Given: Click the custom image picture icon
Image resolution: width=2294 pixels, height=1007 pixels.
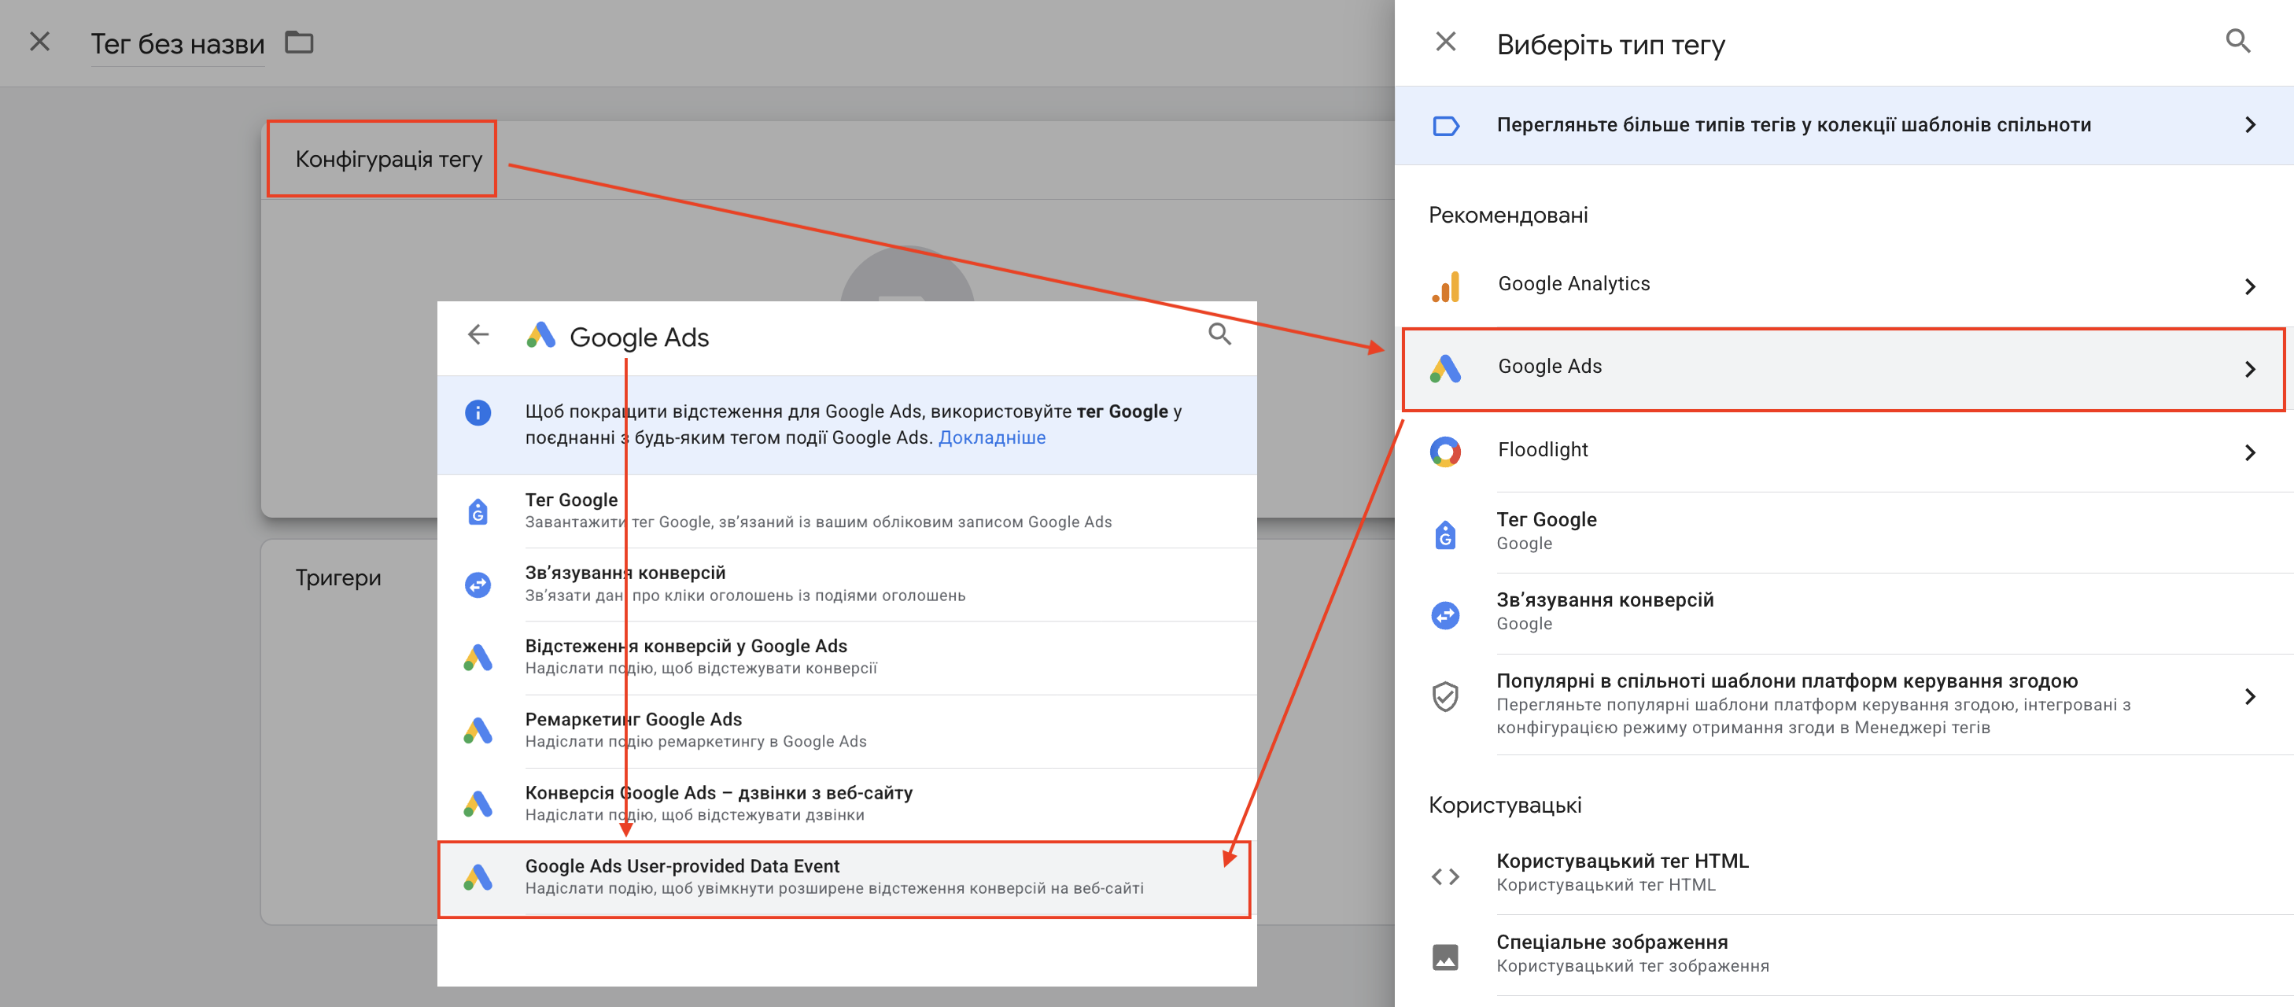Looking at the screenshot, I should (x=1445, y=957).
